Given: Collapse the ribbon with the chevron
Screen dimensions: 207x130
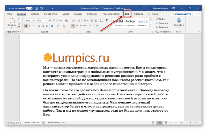Looking at the screenshot, I should pyautogui.click(x=199, y=32).
